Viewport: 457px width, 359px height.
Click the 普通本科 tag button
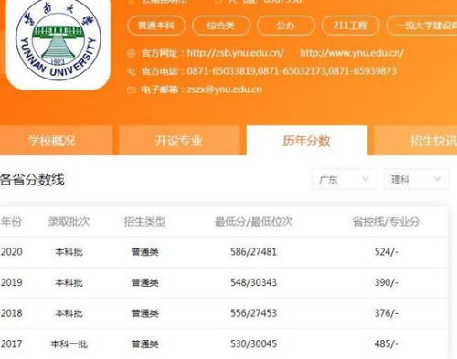[x=156, y=26]
